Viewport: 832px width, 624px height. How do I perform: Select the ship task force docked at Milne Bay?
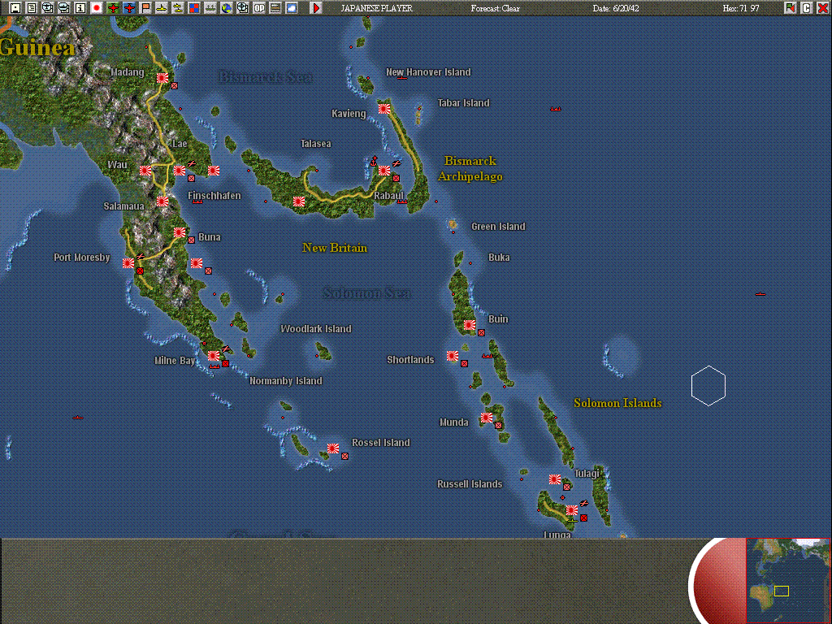tap(214, 366)
